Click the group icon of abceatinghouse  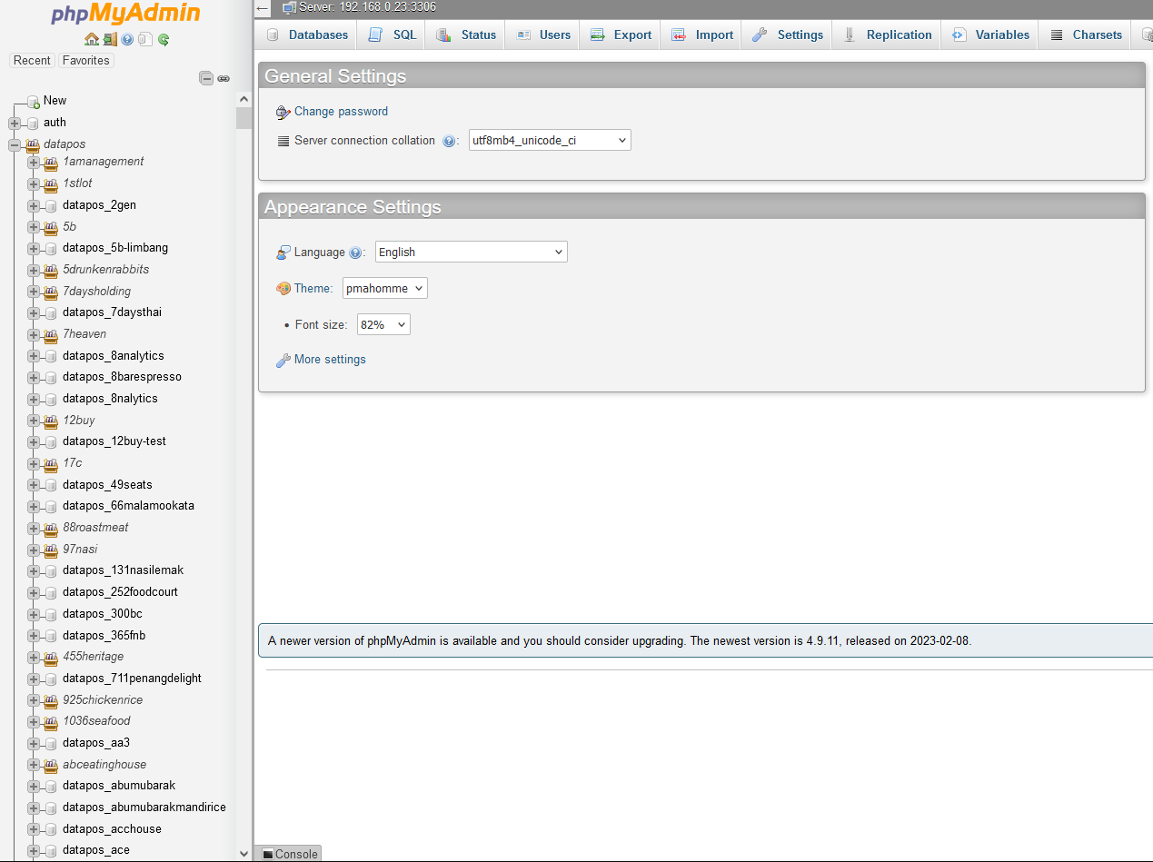[x=52, y=765]
